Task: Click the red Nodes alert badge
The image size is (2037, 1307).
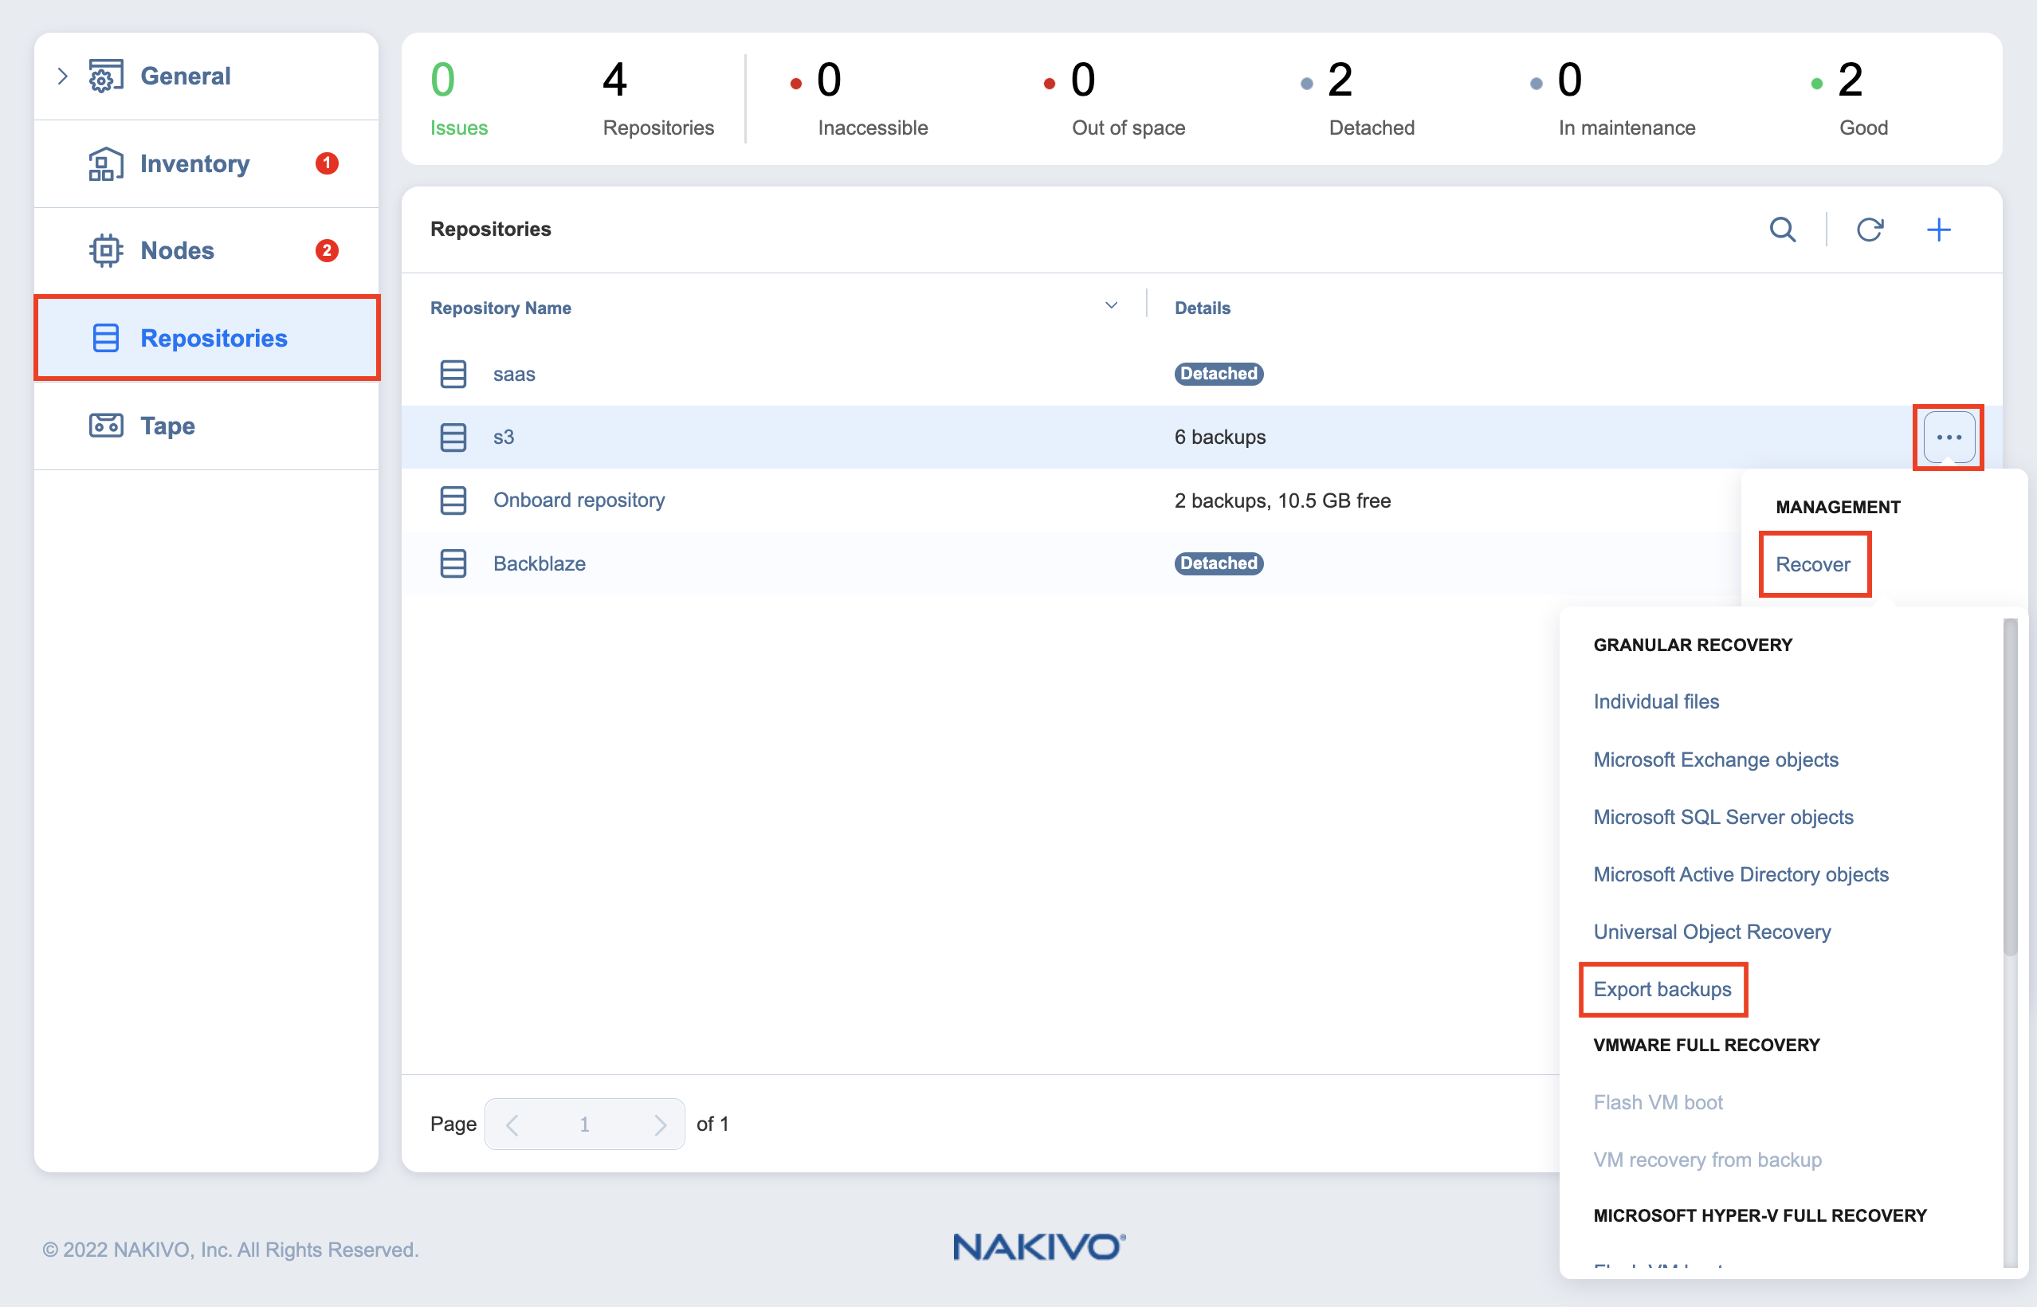Action: click(x=327, y=250)
